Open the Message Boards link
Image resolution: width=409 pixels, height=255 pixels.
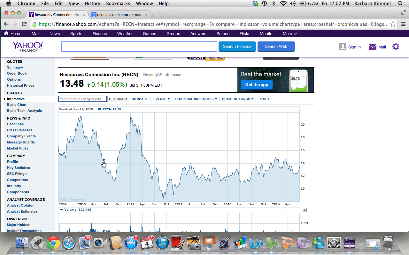coord(21,142)
